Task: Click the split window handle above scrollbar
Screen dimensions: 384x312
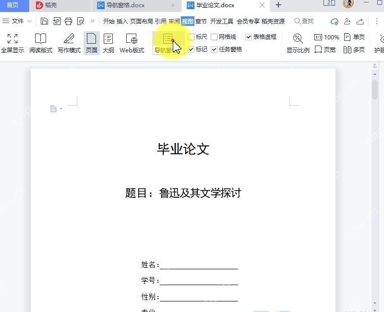Action: point(375,66)
